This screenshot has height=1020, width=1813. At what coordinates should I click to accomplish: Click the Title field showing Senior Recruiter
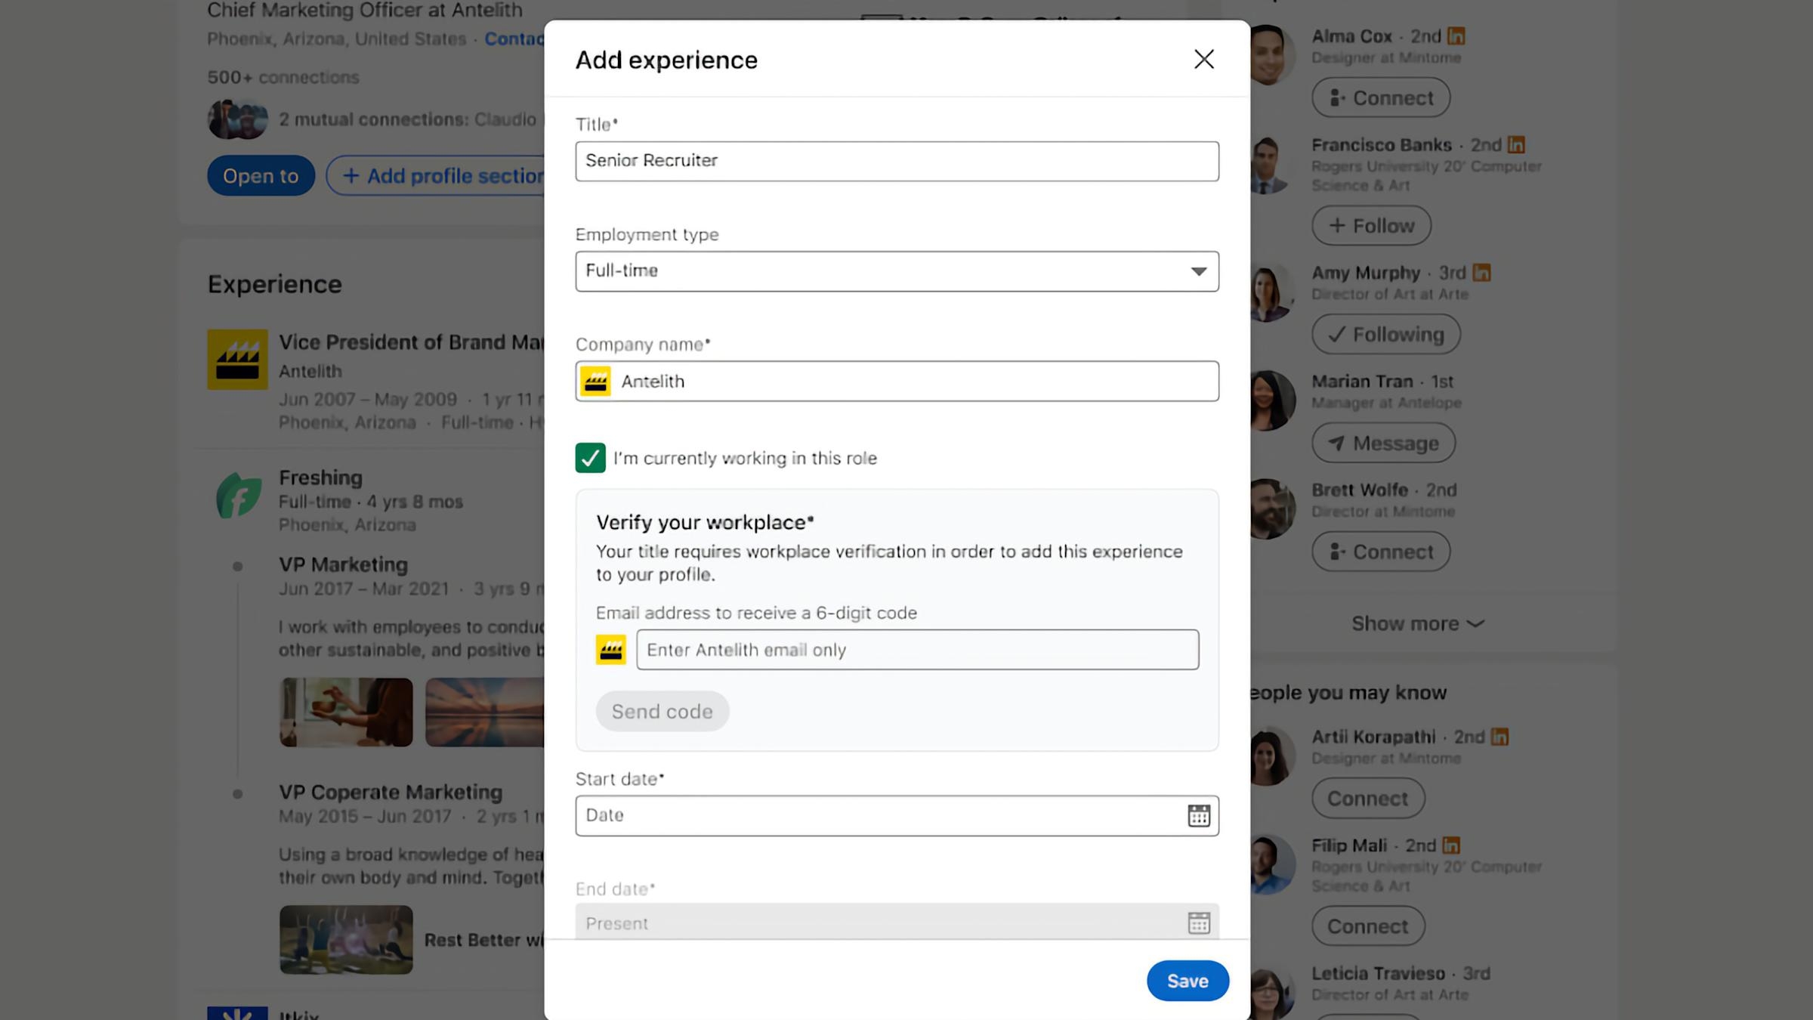tap(896, 160)
